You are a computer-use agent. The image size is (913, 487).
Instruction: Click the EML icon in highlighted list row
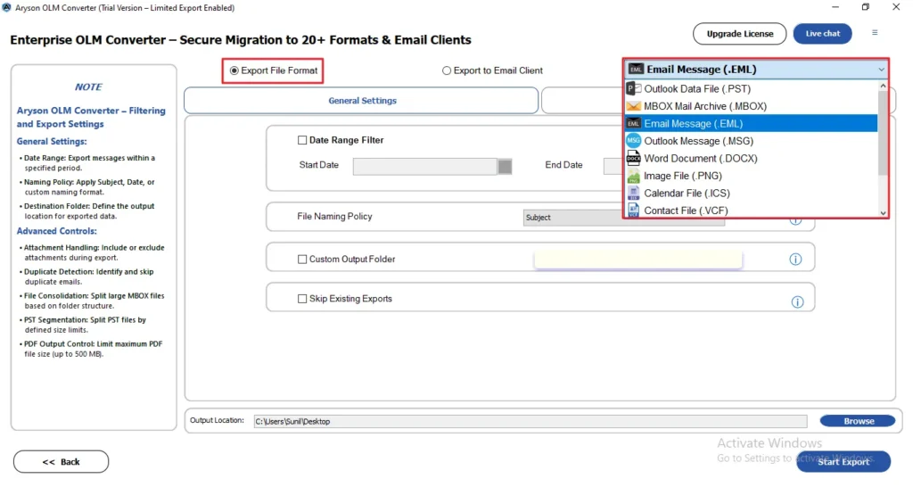634,123
